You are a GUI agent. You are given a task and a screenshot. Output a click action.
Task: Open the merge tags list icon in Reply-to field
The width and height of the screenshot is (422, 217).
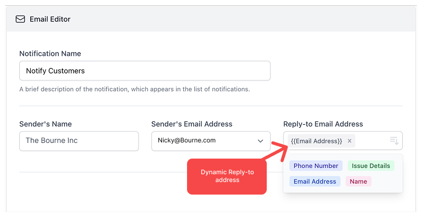coord(394,141)
